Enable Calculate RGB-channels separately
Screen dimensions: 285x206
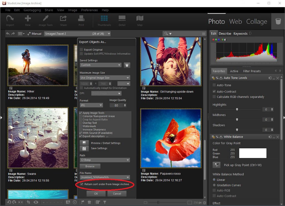click(x=214, y=97)
